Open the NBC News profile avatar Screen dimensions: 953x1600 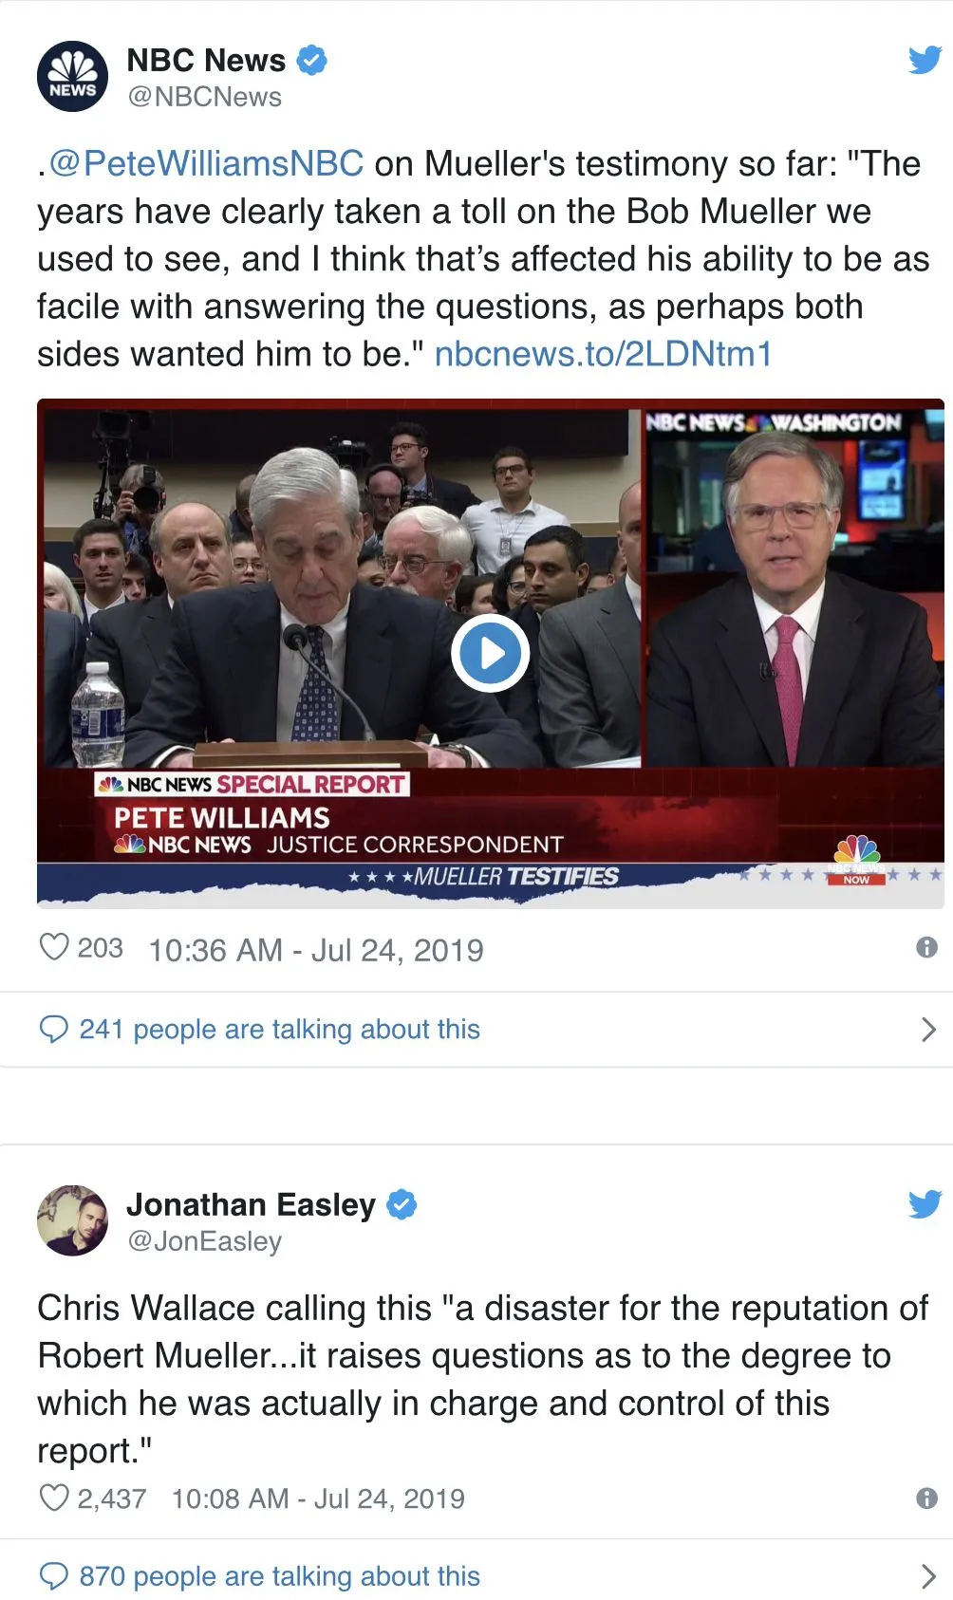tap(72, 77)
